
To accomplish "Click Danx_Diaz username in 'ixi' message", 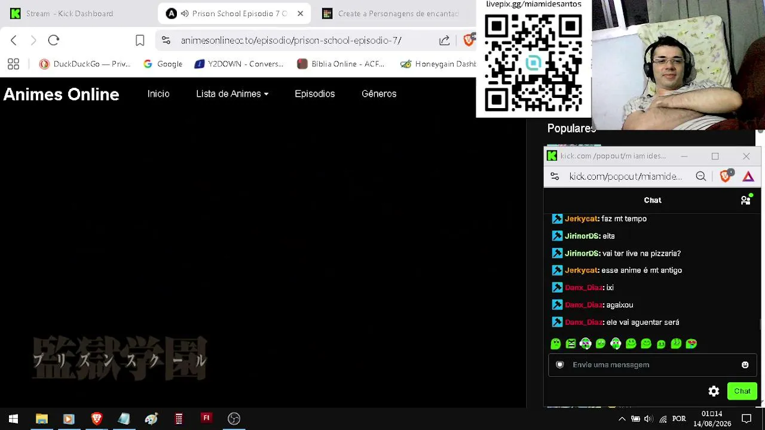I will [x=583, y=287].
